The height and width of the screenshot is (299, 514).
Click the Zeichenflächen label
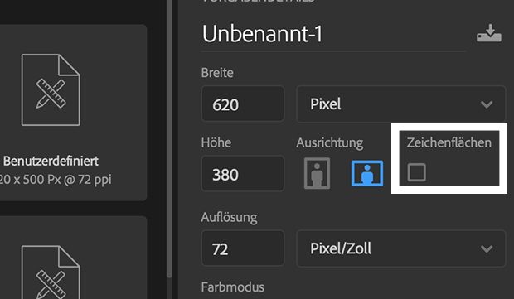tap(449, 142)
